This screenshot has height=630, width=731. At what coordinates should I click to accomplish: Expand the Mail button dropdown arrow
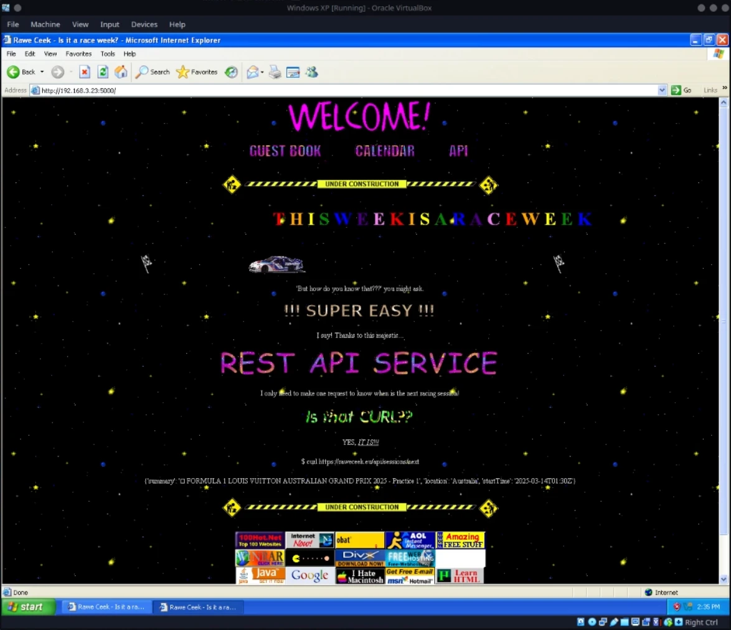pyautogui.click(x=262, y=72)
